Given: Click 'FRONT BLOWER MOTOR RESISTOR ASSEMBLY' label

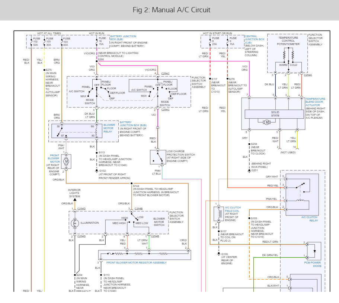Looking at the screenshot, I should click(137, 262).
